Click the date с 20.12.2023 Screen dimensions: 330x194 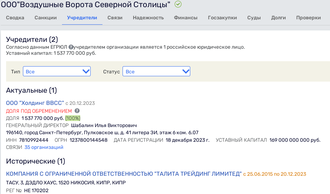click(80, 103)
